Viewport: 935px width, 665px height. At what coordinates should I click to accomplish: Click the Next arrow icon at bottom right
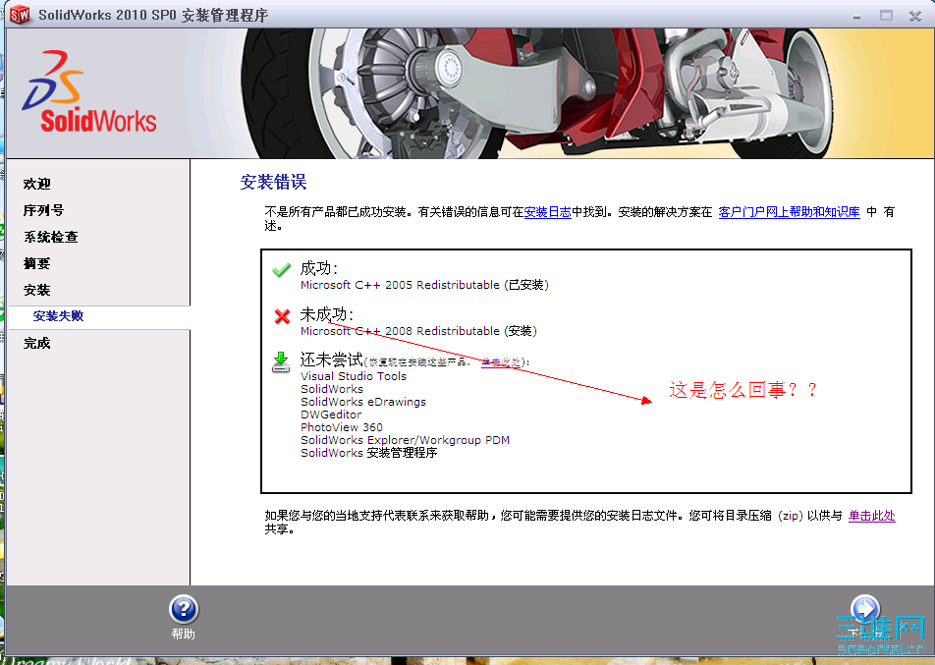864,609
